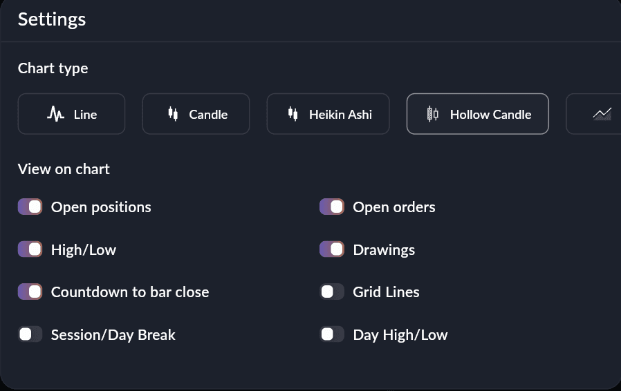The width and height of the screenshot is (621, 391).
Task: Enable the Grid Lines toggle
Action: click(x=332, y=292)
